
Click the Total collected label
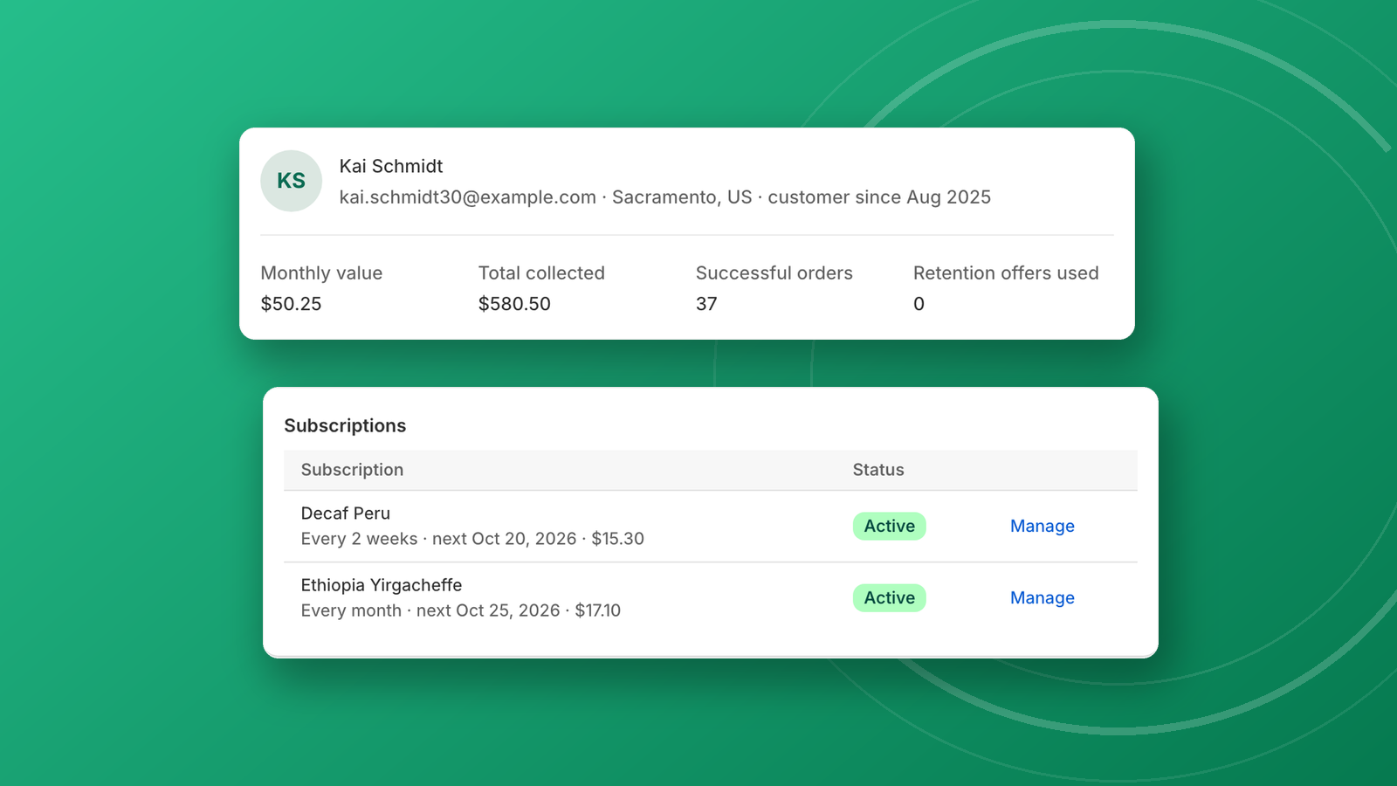541,273
